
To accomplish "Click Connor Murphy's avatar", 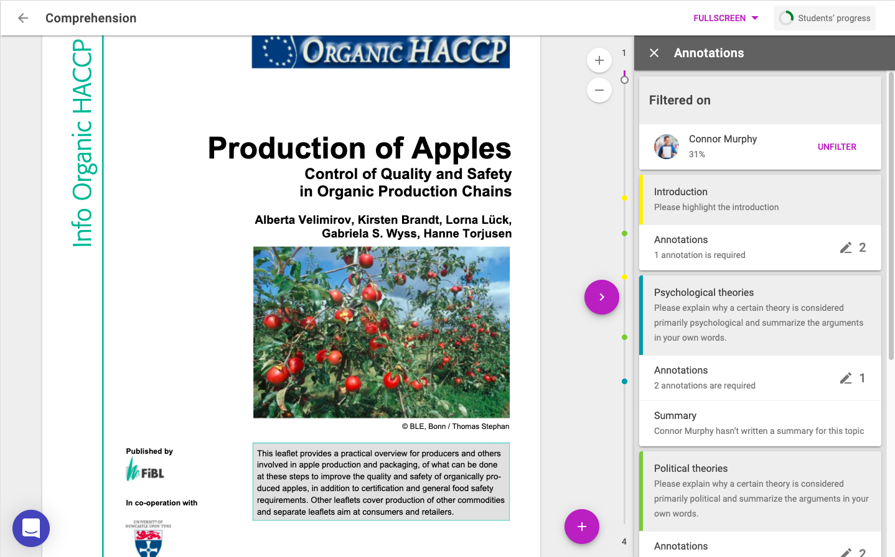I will click(x=667, y=147).
